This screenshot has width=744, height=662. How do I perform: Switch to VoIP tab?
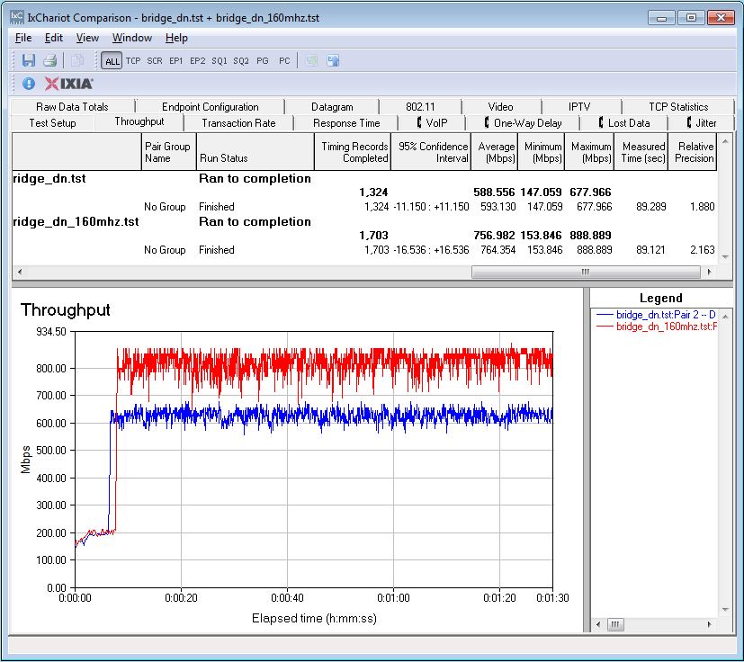tap(432, 123)
